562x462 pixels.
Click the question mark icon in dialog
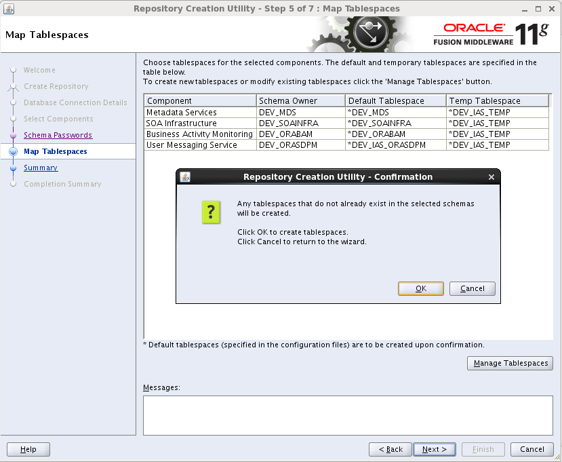click(211, 212)
